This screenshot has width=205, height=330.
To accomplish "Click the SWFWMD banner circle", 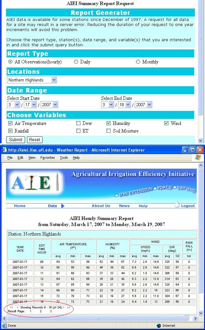I will click(174, 187).
